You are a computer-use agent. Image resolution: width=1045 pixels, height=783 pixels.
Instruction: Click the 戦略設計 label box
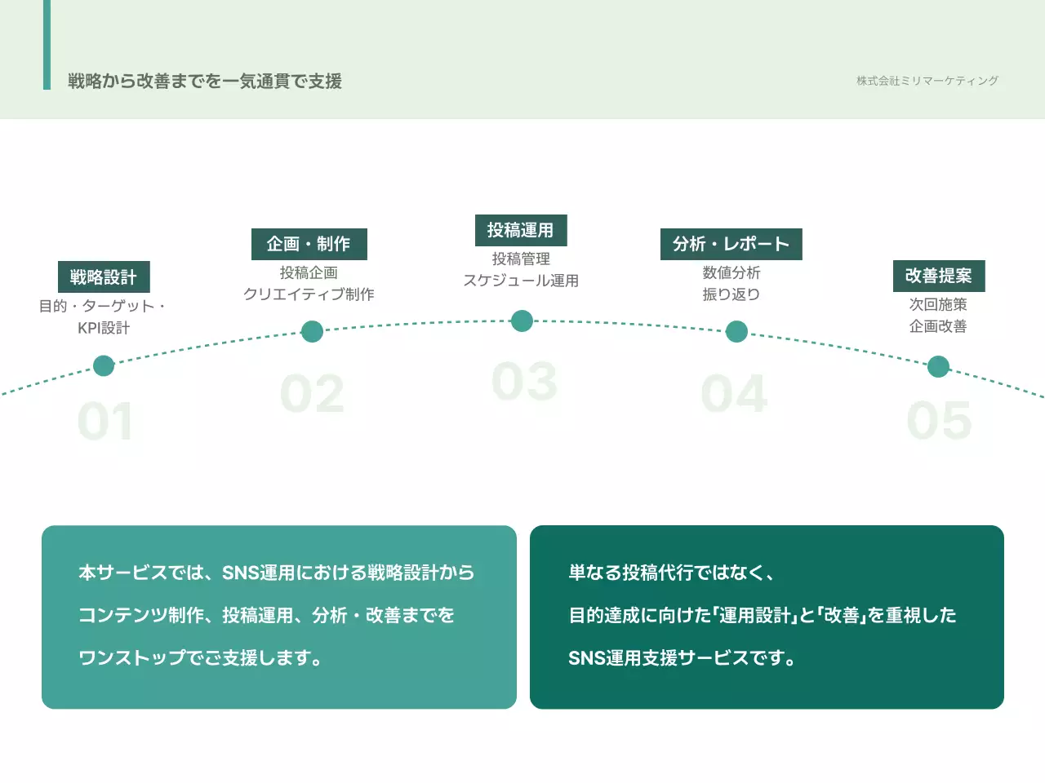(x=104, y=277)
